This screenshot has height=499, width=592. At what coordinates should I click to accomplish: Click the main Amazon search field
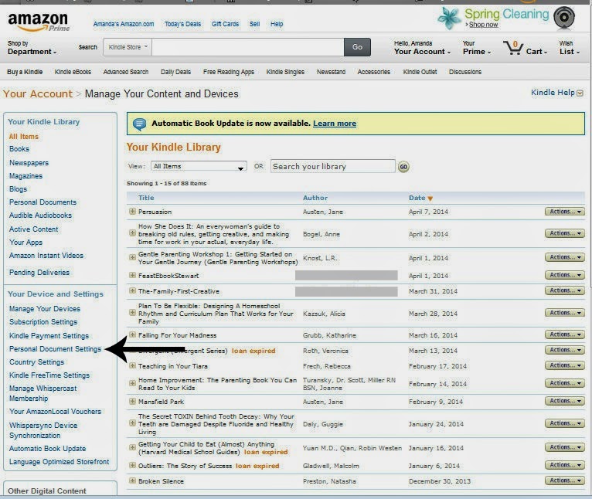tap(247, 47)
